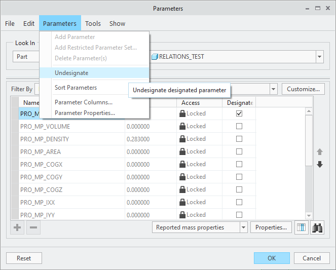Click the plus add parameter icon
This screenshot has width=336, height=270.
17,227
